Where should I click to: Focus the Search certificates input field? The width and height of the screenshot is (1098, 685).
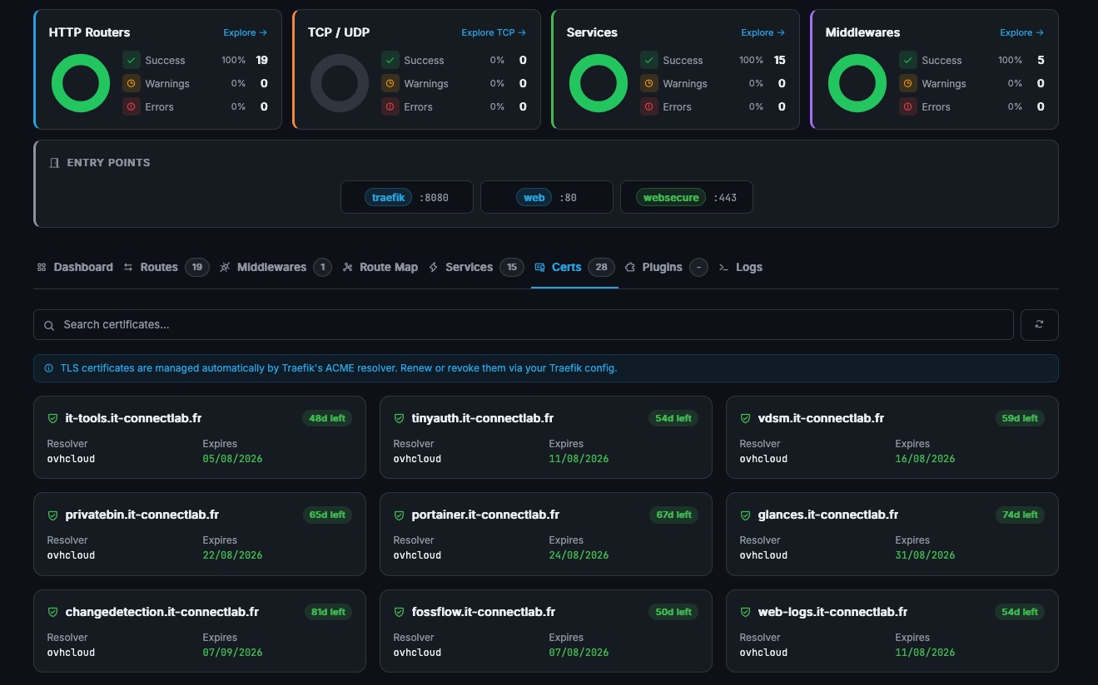point(523,324)
